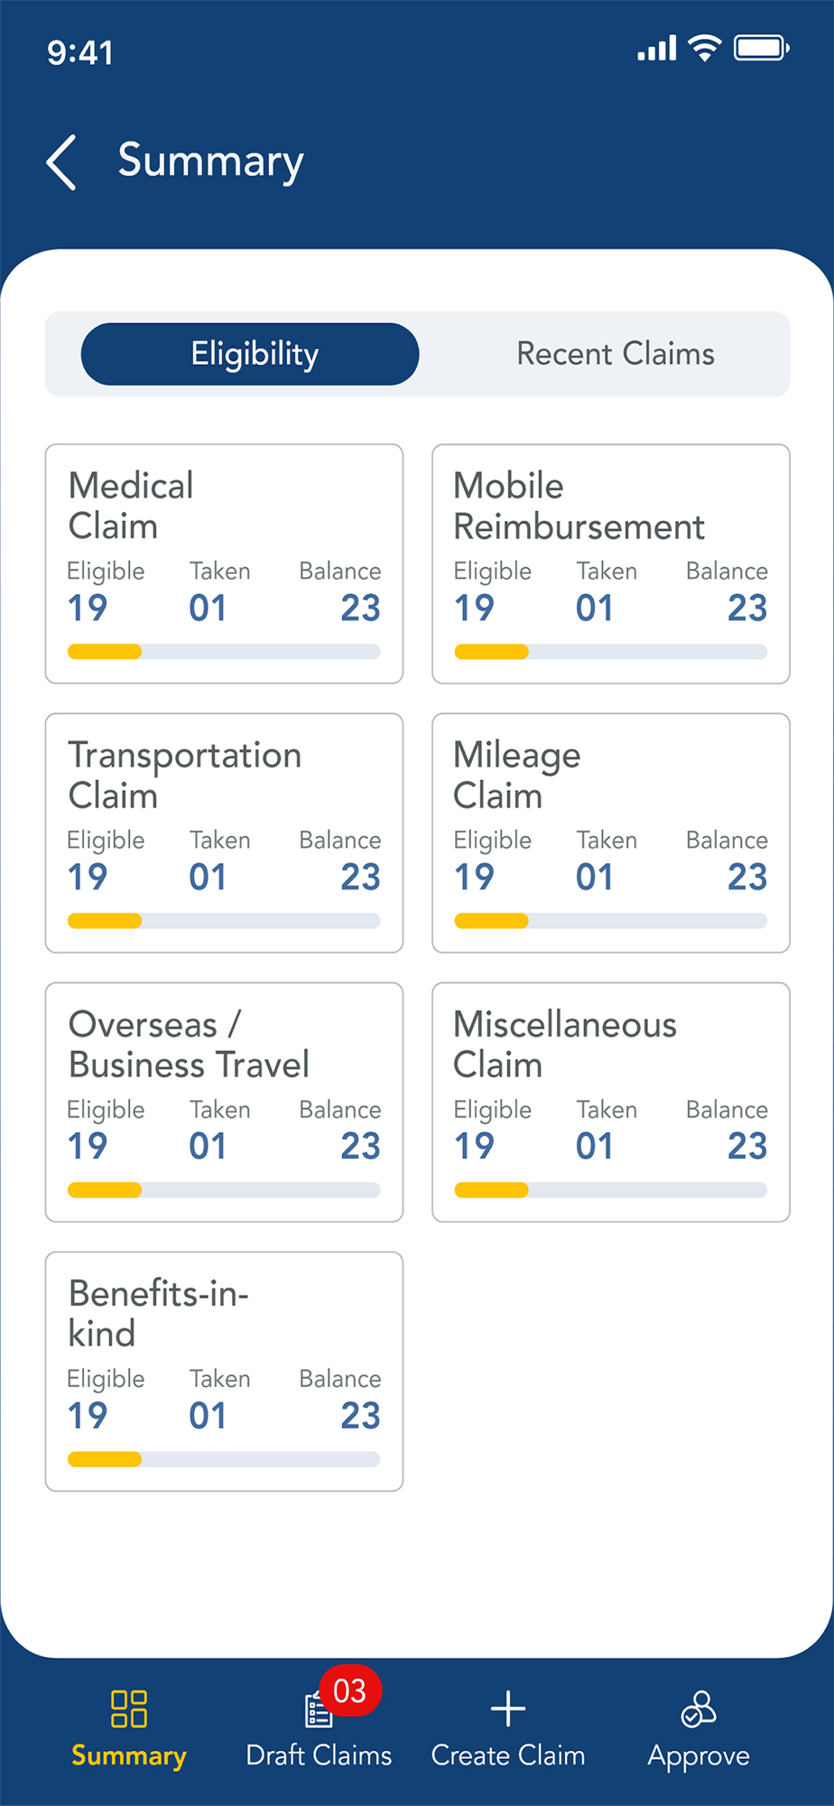Click the Benefits-in-kind progress bar
Screen dimensions: 834x1806
[x=224, y=1459]
